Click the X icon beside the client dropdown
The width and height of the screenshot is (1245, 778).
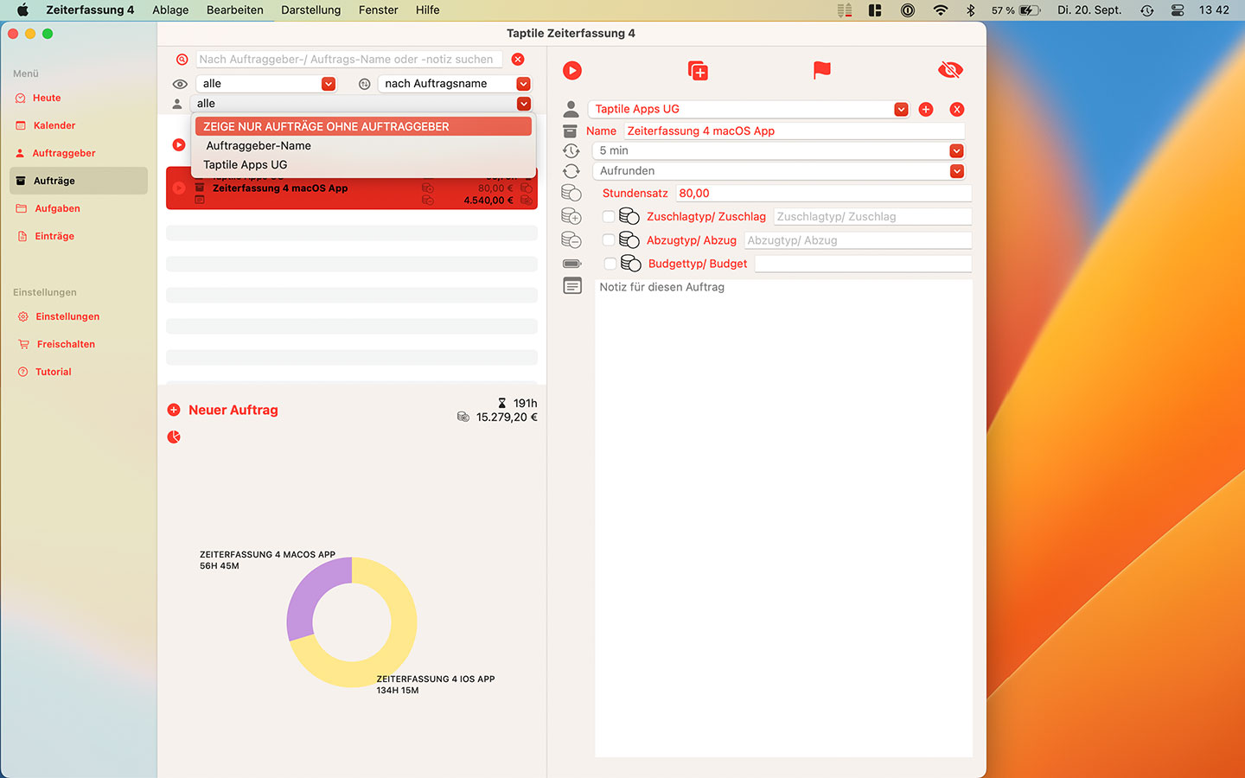coord(957,109)
